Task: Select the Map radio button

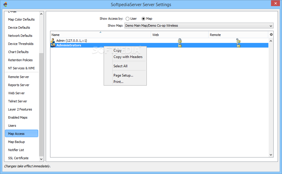Action: click(x=143, y=19)
